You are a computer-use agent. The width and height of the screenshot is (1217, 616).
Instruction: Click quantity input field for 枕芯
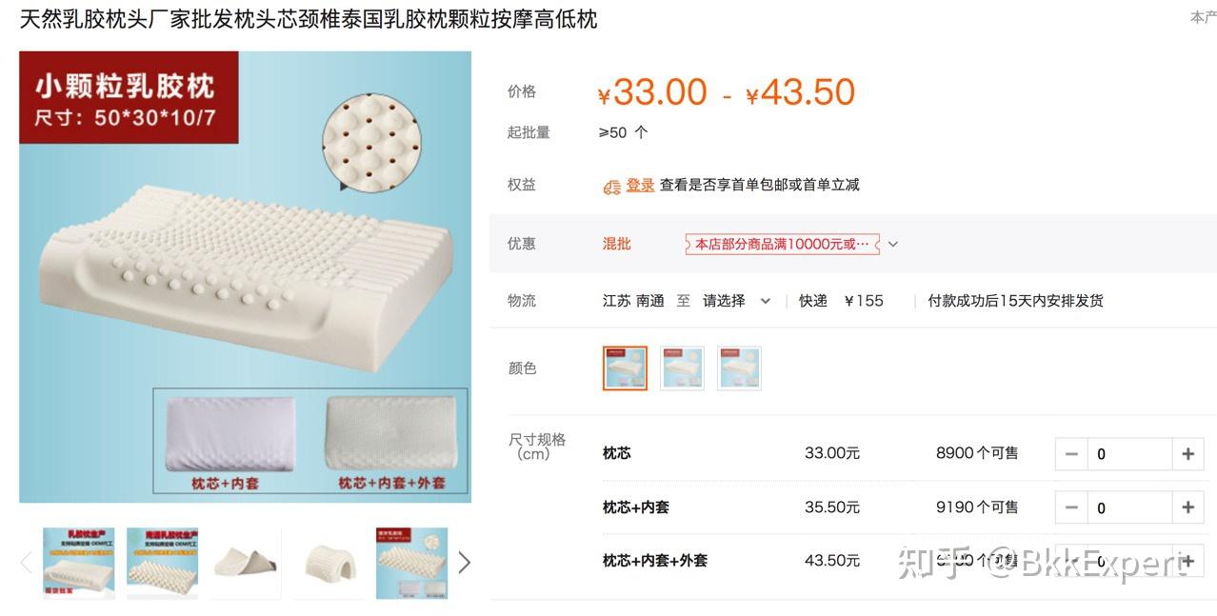click(1129, 454)
